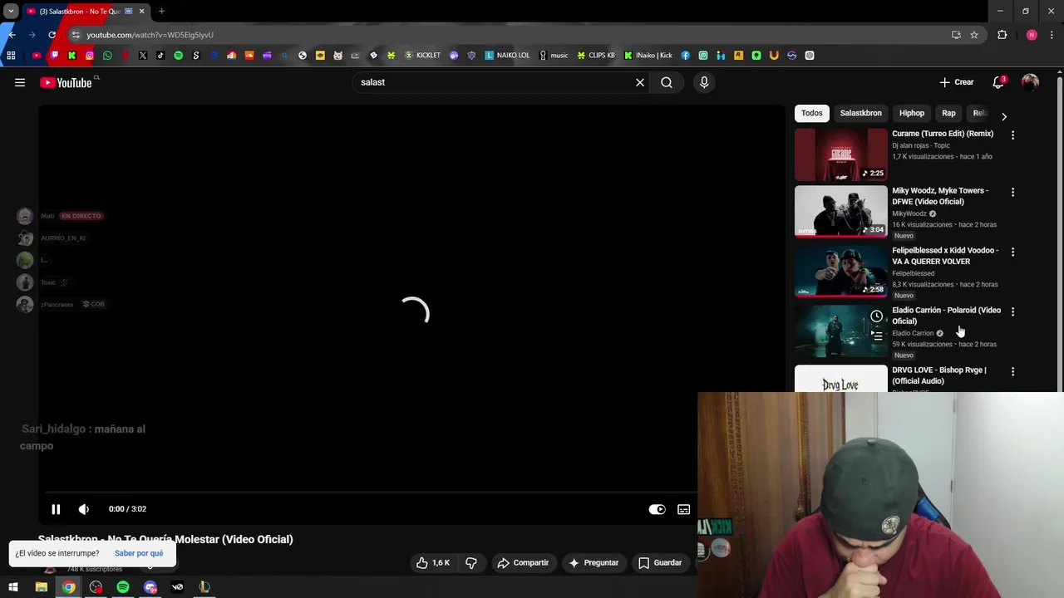Image resolution: width=1064 pixels, height=598 pixels.
Task: Open options menu for Polaroid video
Action: tap(1012, 311)
